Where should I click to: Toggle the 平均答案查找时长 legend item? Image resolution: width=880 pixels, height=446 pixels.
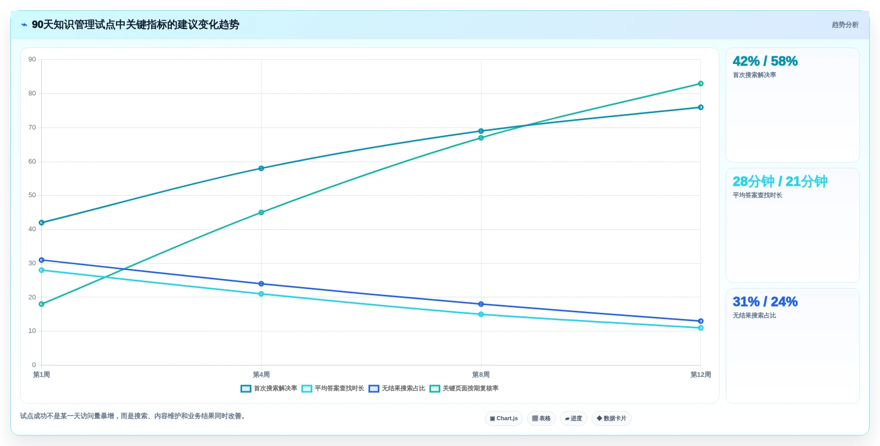click(x=333, y=389)
